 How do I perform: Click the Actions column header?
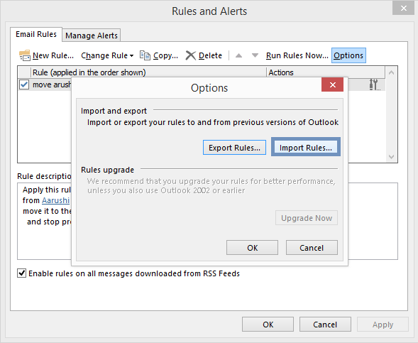tap(326, 72)
